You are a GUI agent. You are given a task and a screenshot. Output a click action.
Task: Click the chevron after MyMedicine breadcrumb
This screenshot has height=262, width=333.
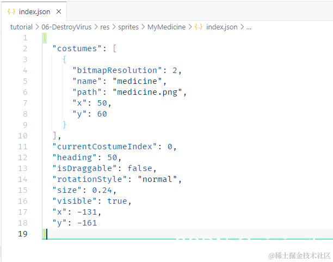tap(190, 27)
